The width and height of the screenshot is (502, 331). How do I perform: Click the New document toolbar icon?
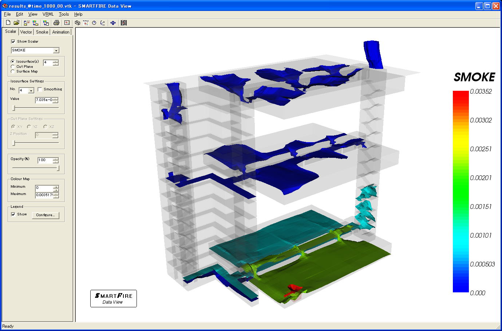(x=8, y=23)
